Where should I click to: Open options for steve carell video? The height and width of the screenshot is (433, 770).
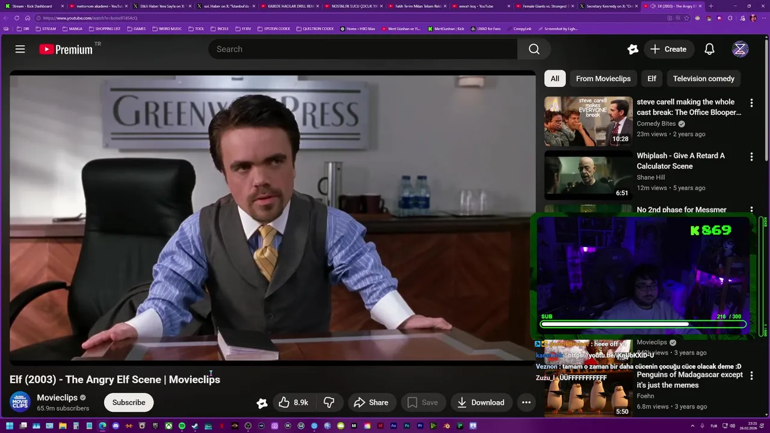(751, 103)
